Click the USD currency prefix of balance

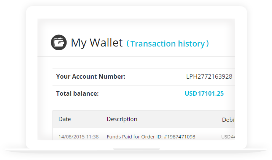point(191,93)
